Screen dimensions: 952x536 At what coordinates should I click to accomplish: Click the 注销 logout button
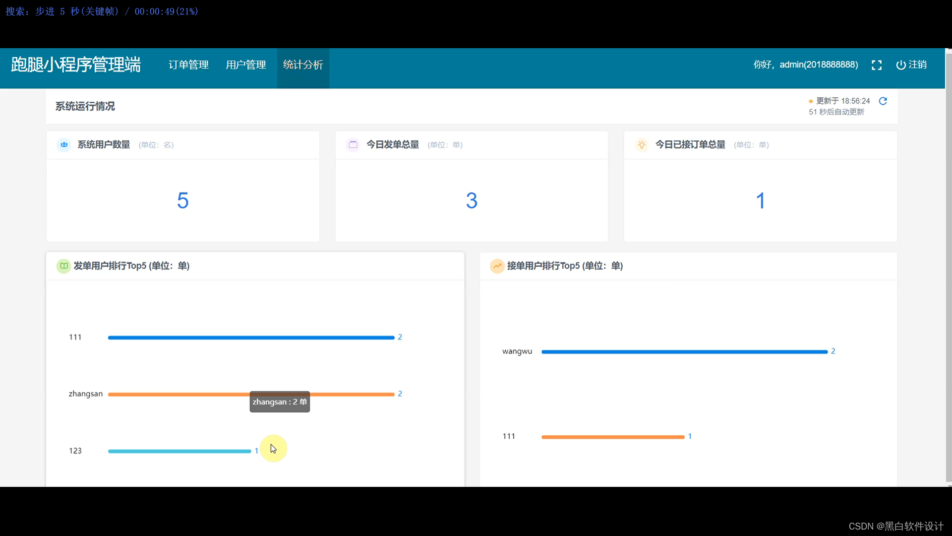pos(911,65)
